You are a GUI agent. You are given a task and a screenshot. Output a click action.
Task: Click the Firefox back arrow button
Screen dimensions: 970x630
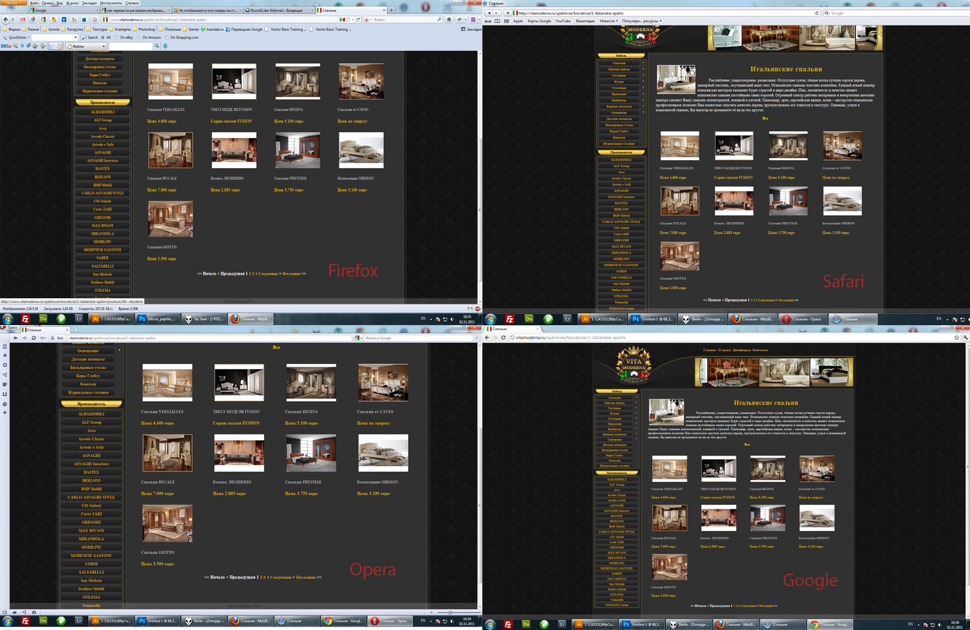(6, 20)
